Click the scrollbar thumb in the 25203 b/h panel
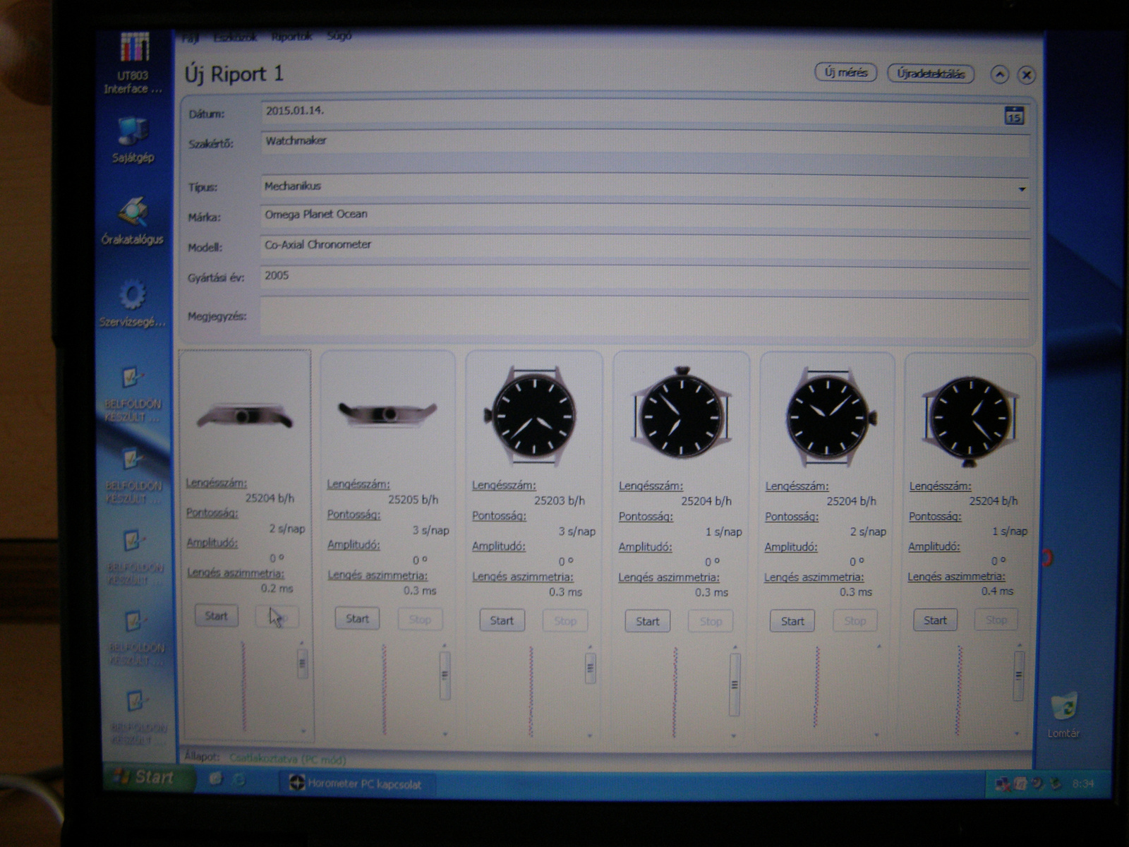This screenshot has height=847, width=1129. click(591, 668)
